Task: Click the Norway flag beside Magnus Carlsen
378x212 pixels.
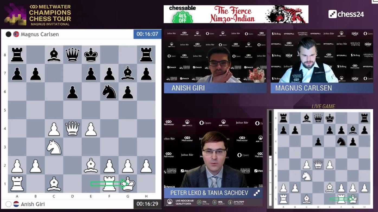Action: coord(16,34)
